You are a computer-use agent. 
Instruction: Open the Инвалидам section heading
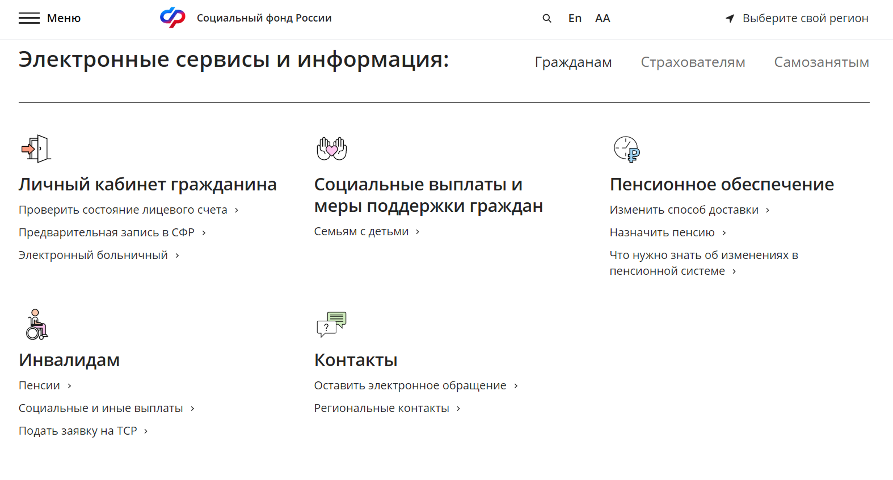coord(69,360)
